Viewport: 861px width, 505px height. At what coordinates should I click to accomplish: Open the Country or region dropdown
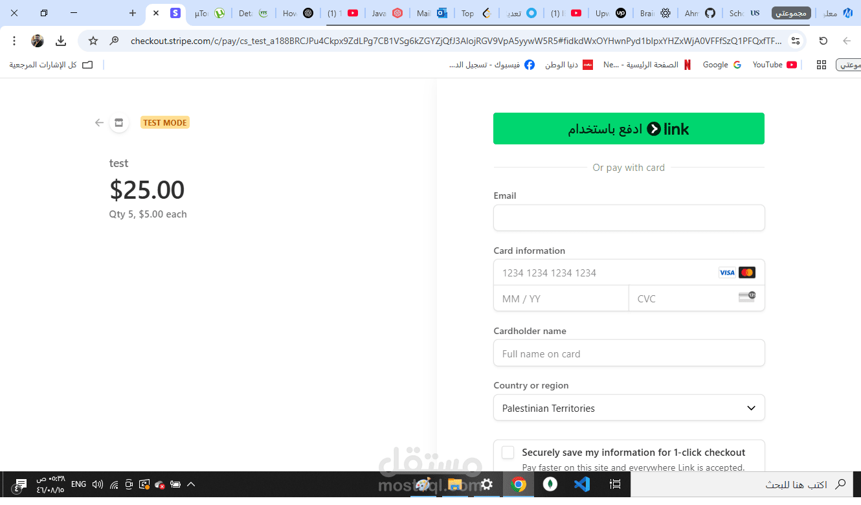click(x=629, y=408)
